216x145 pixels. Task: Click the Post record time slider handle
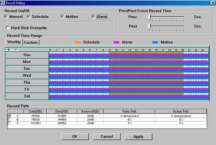(149, 27)
